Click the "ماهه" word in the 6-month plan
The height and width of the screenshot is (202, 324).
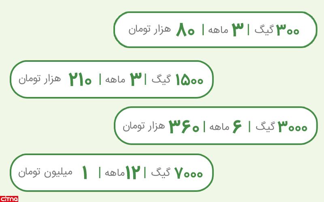218,126
